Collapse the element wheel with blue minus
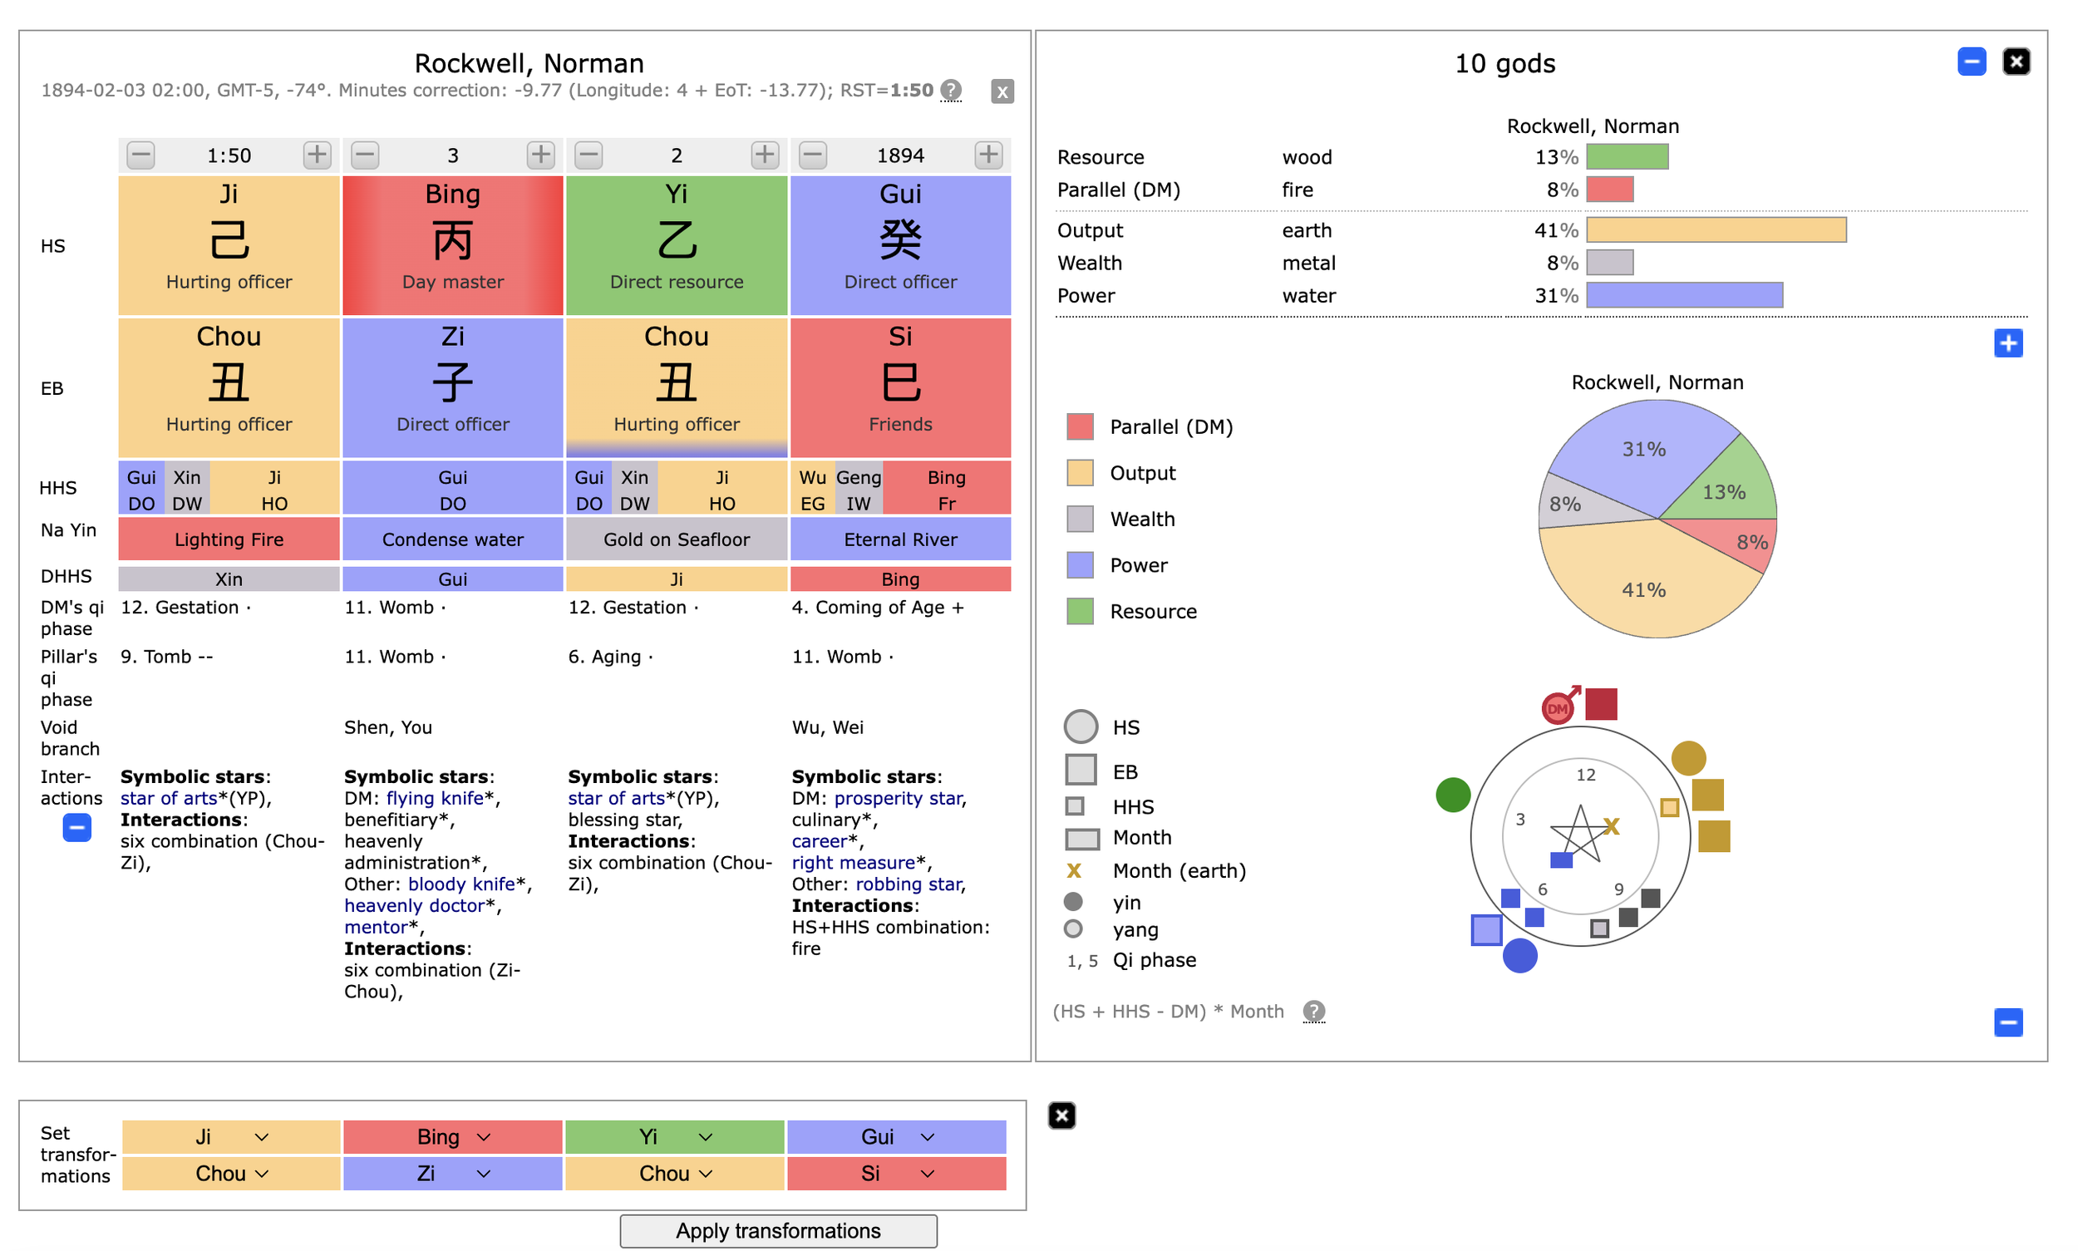This screenshot has width=2078, height=1251. click(x=2008, y=1022)
